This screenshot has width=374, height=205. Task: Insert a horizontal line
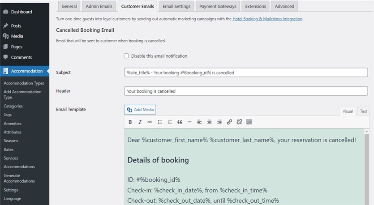pos(189,122)
